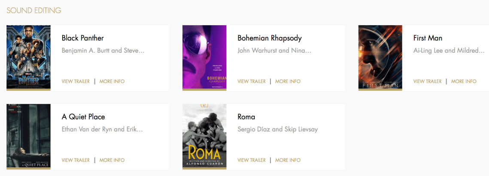
Task: Watch the Bohemian Rhapsody trailer
Action: (252, 81)
